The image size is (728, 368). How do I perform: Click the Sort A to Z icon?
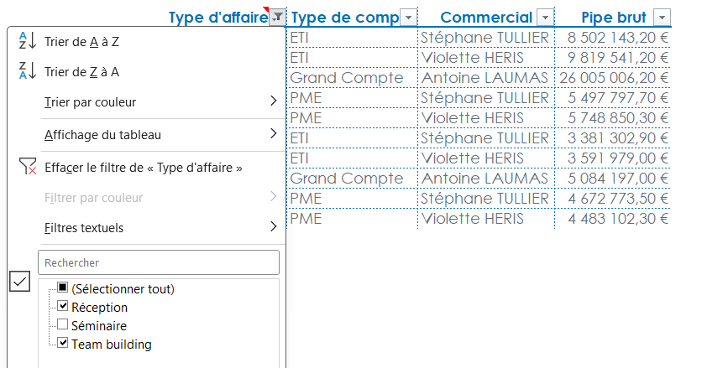27,42
